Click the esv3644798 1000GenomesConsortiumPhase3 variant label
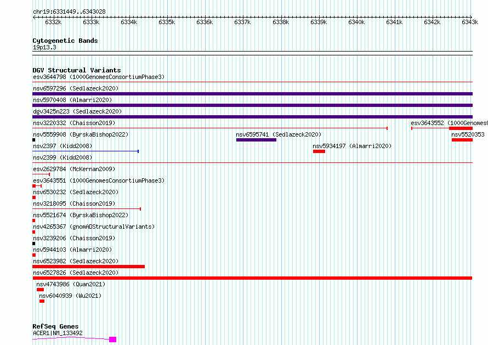Viewport: 488px width, 345px height. (x=99, y=77)
